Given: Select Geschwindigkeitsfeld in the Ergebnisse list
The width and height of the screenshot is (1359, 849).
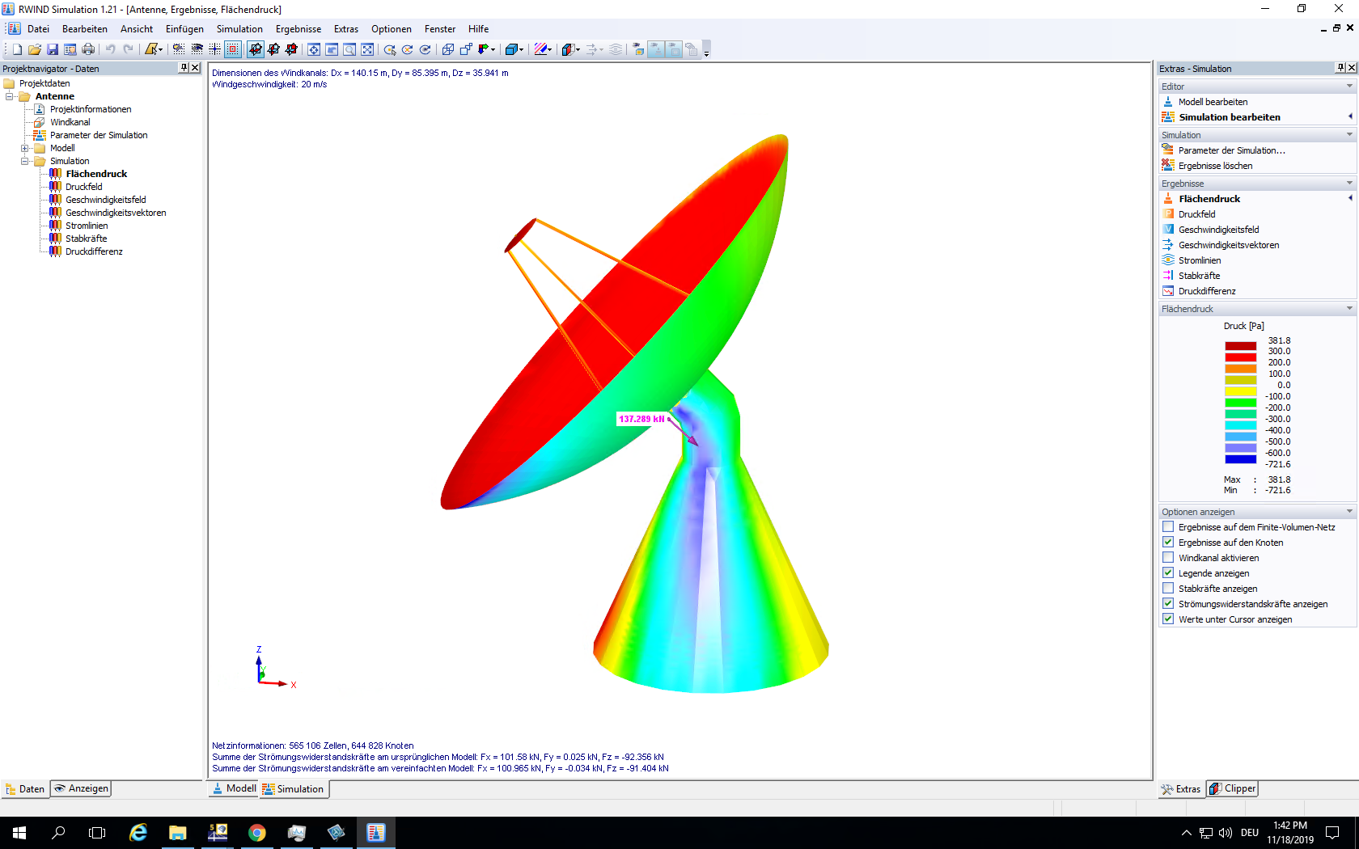Looking at the screenshot, I should click(x=1219, y=230).
